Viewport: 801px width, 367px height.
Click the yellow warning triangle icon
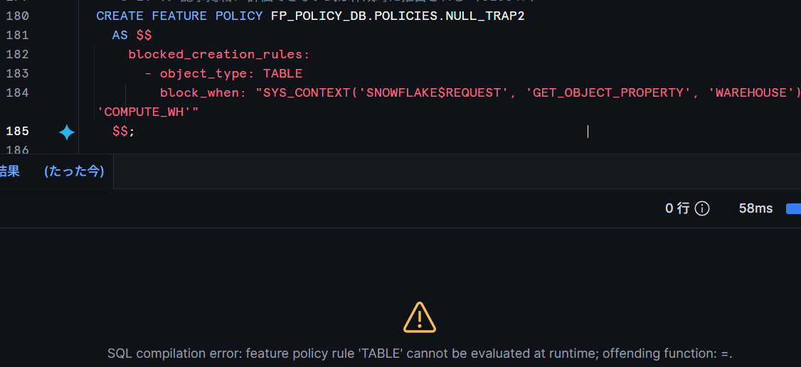[420, 317]
